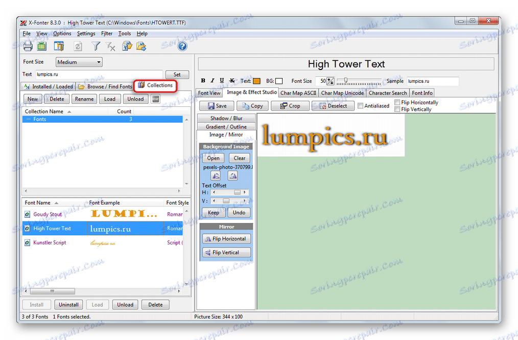This screenshot has width=518, height=340.
Task: Open the Filter menu
Action: pos(107,33)
